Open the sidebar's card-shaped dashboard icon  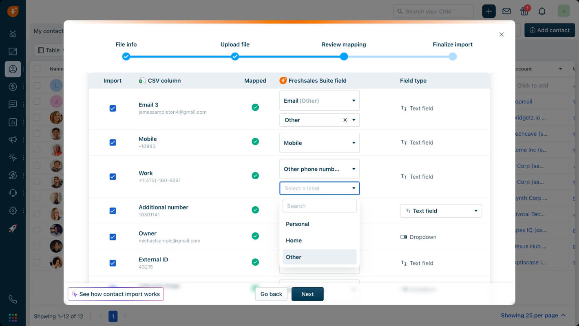(13, 51)
